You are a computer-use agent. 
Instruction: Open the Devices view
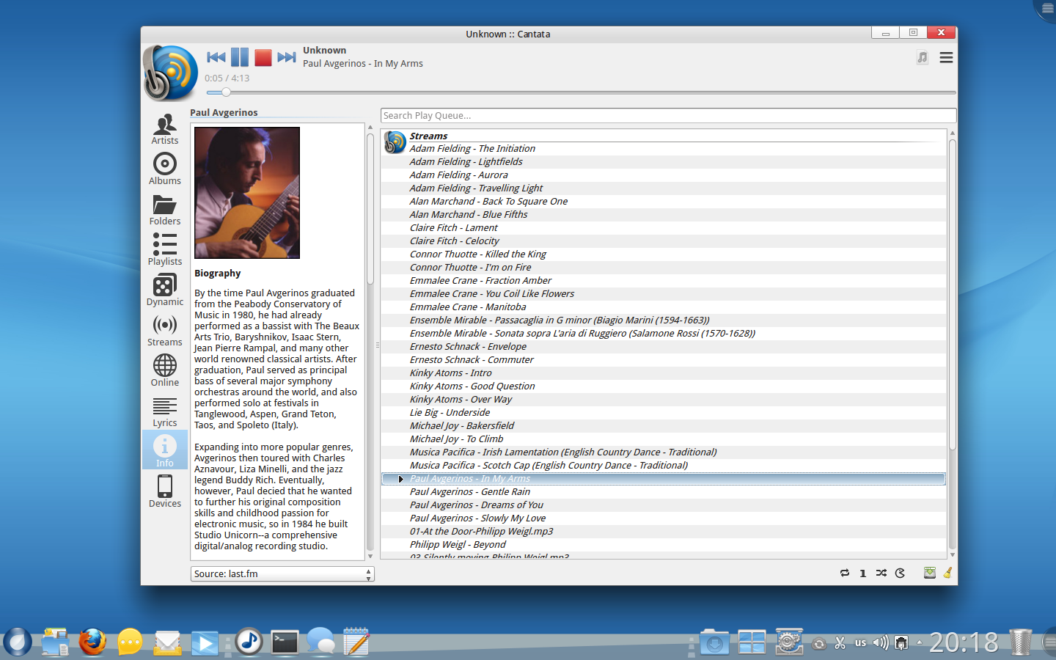point(165,491)
